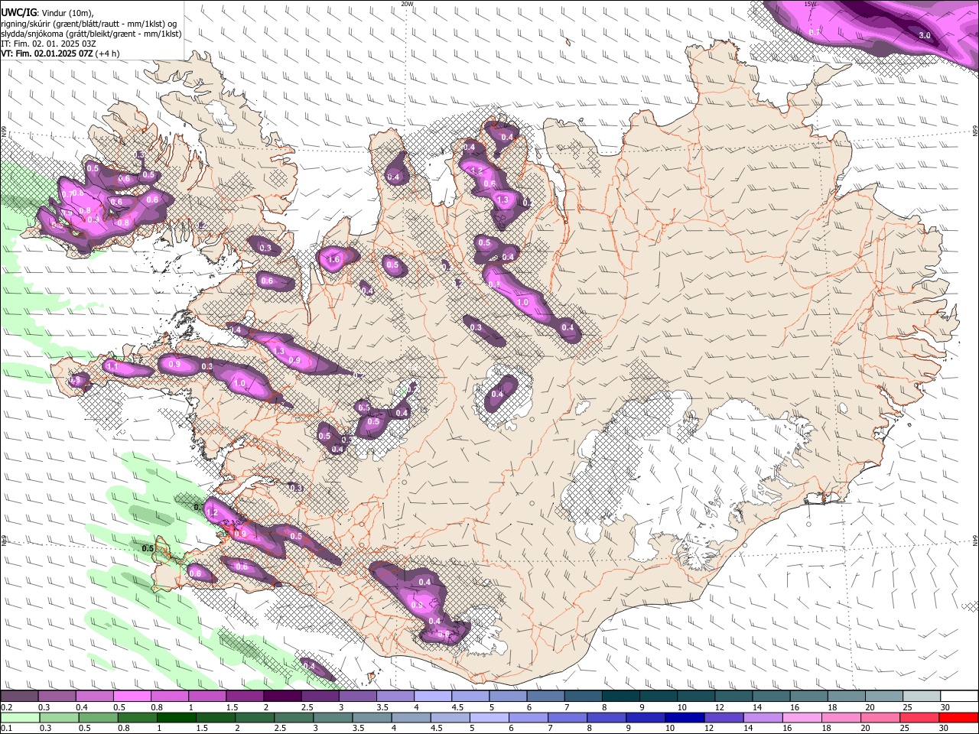
Task: Click the palest green 0.1–0.3 swatch in bottom legend row
Action: tap(19, 718)
